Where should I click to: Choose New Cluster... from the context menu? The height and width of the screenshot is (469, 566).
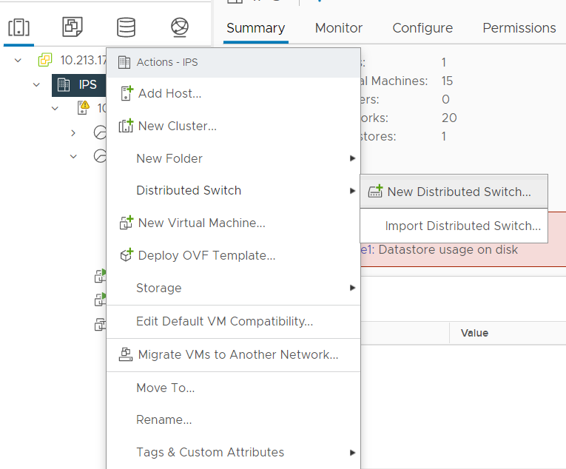pos(234,126)
